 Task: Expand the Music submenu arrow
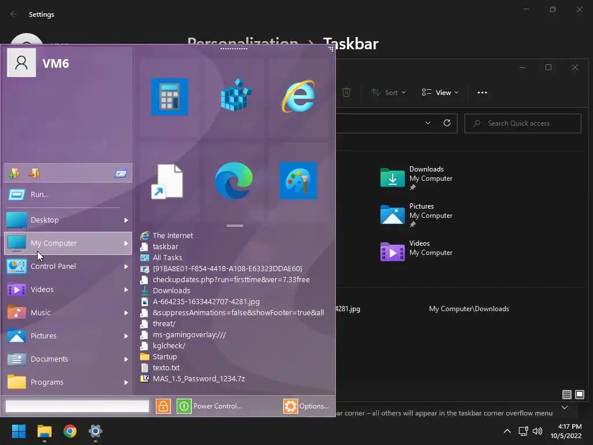pyautogui.click(x=126, y=313)
